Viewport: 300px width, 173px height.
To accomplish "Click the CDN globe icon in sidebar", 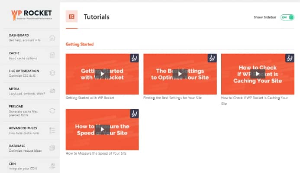I will click(x=52, y=166).
